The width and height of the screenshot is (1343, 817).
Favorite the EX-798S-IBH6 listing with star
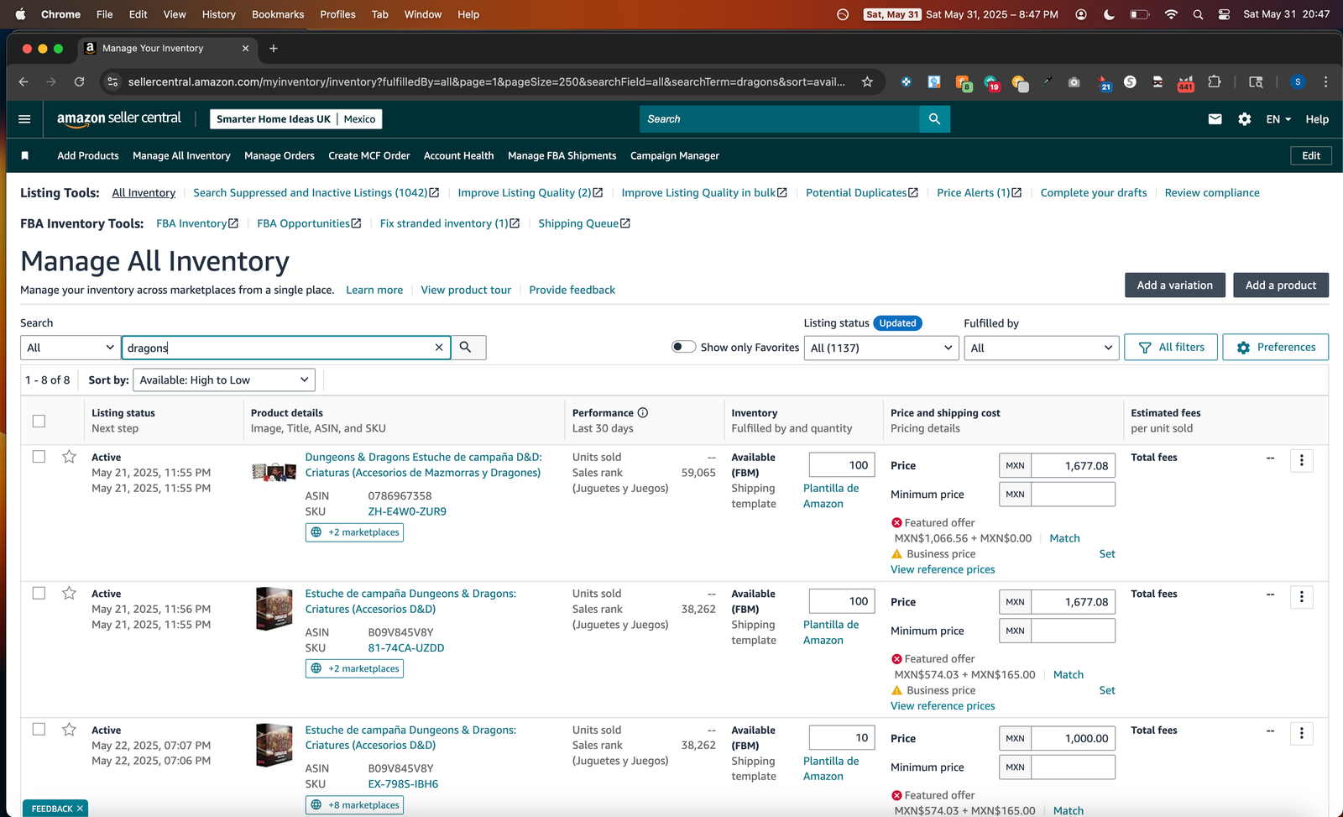(x=69, y=730)
